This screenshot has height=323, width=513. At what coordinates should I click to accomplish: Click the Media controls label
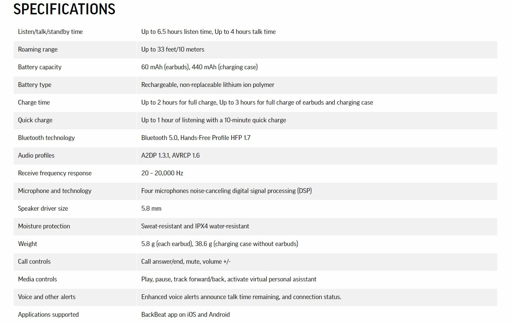pyautogui.click(x=38, y=279)
